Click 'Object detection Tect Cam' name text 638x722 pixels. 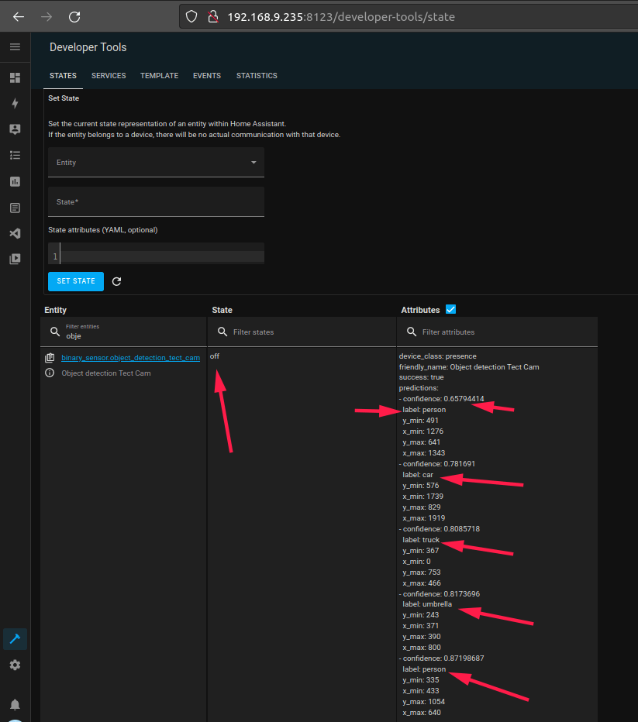(x=106, y=373)
